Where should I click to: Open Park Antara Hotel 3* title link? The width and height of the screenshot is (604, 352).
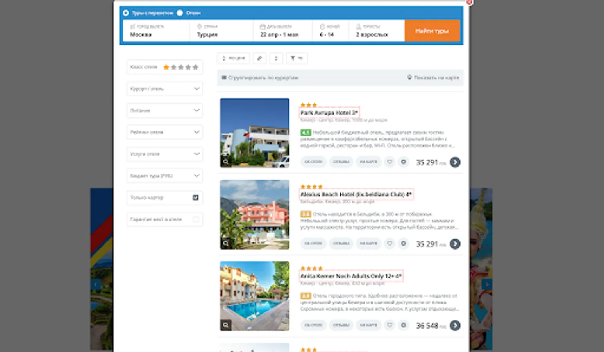(x=329, y=113)
